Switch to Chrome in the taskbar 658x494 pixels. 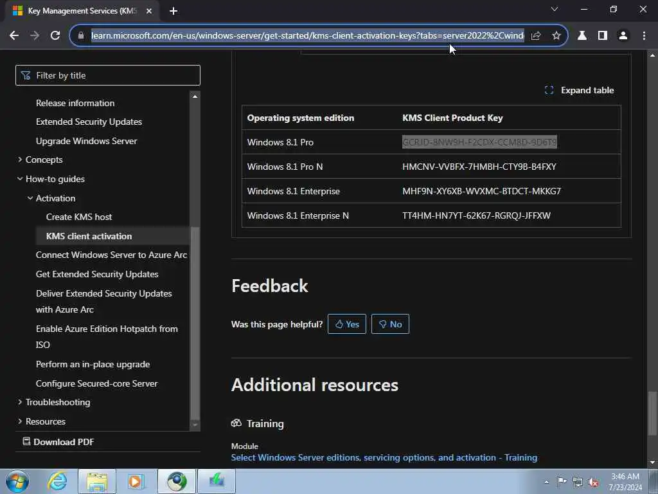click(177, 481)
